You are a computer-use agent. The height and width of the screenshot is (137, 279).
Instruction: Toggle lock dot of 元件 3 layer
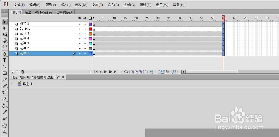coord(85,44)
